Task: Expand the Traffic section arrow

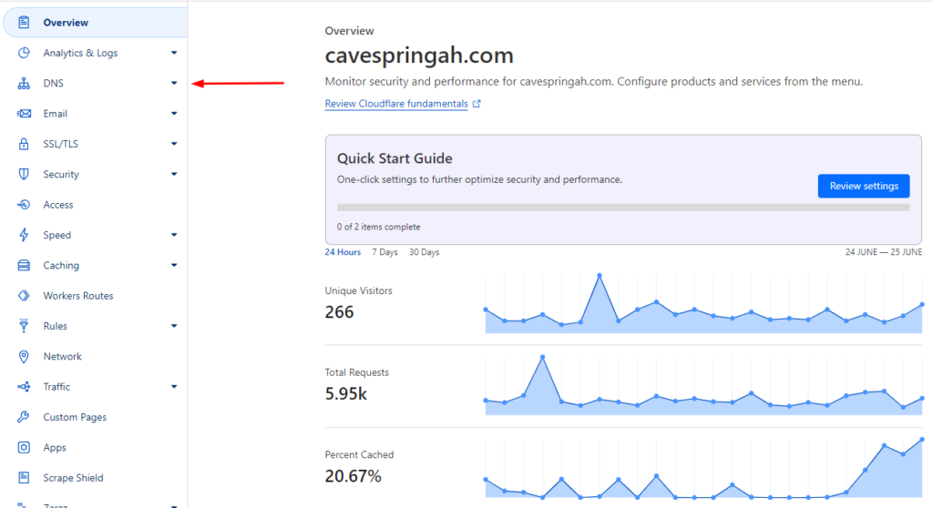Action: 174,387
